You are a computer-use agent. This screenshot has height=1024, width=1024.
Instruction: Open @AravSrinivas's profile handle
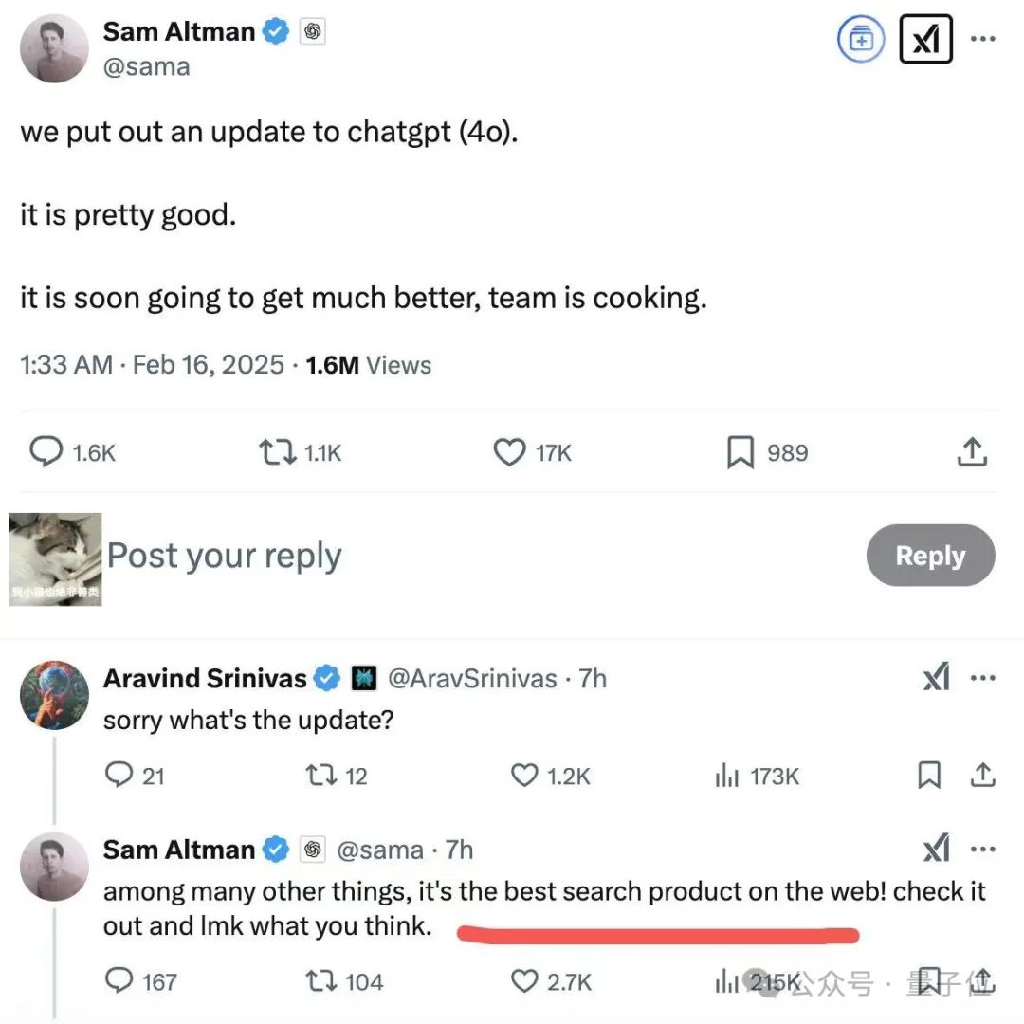point(475,678)
